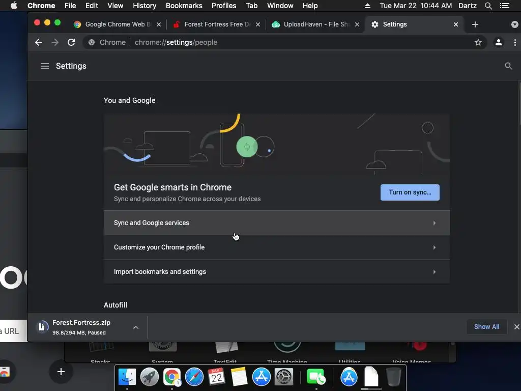
Task: Click the blank document icon in Dock
Action: coord(371,376)
